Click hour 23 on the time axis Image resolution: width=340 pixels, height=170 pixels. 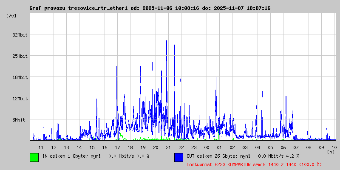(194, 147)
